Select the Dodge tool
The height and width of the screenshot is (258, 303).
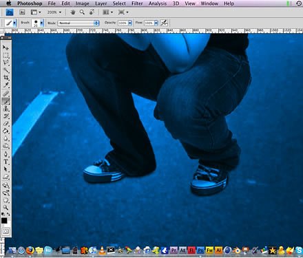[6, 147]
